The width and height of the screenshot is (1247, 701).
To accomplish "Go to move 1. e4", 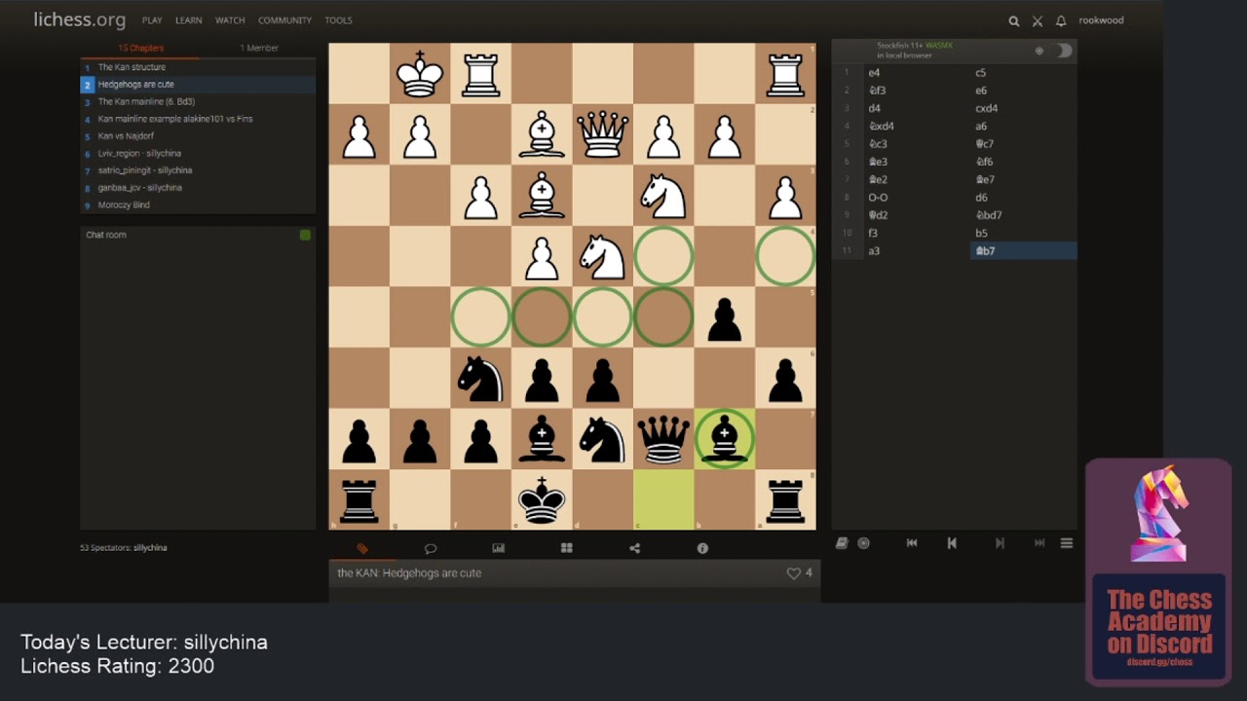I will [916, 73].
